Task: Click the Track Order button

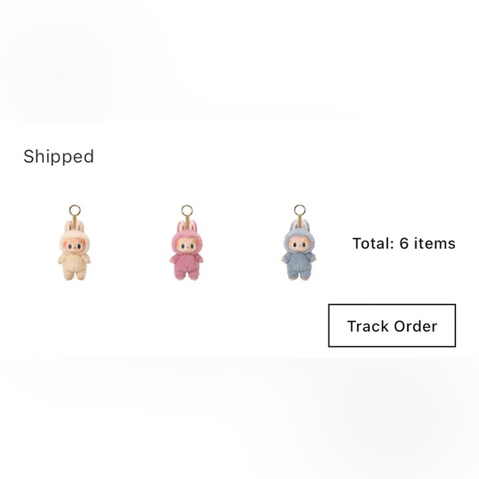Action: 392,325
